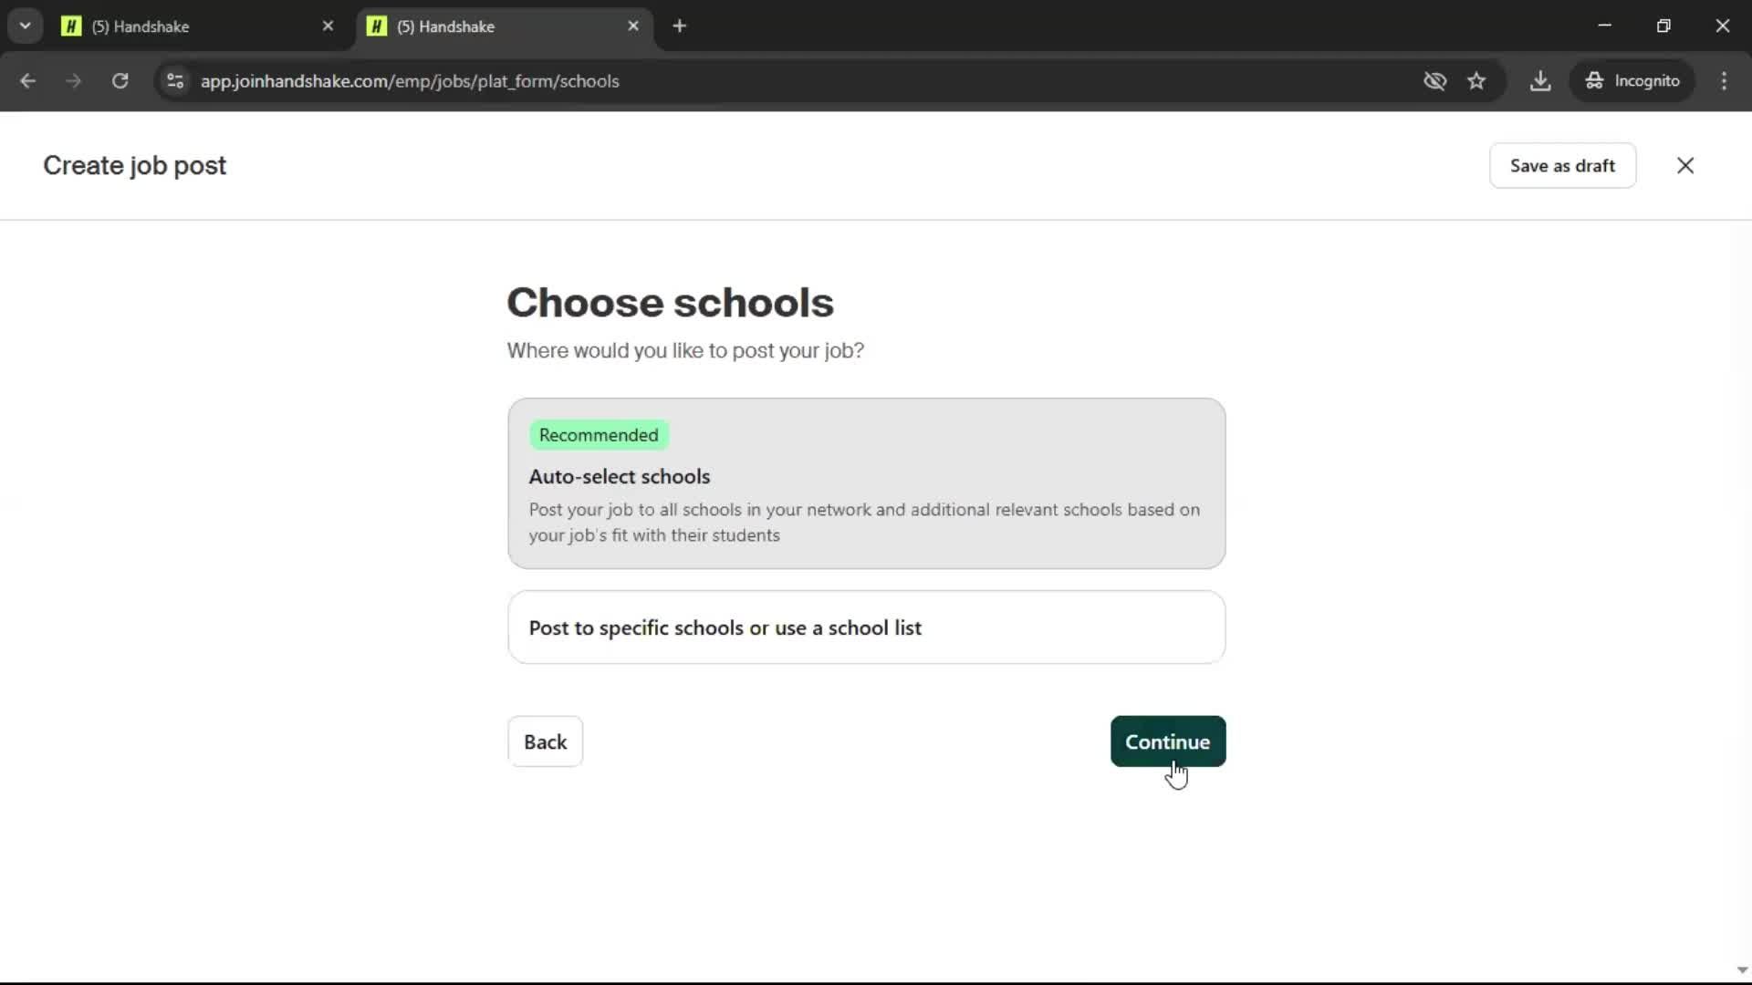
Task: Open the downloads icon
Action: pos(1540,81)
